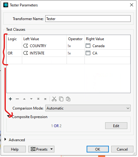Screen dimensions: 138x157
Task: Open the Comparison Mode dropdown
Action: click(x=88, y=108)
